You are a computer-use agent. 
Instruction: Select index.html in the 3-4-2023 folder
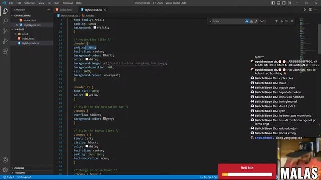tap(28, 39)
